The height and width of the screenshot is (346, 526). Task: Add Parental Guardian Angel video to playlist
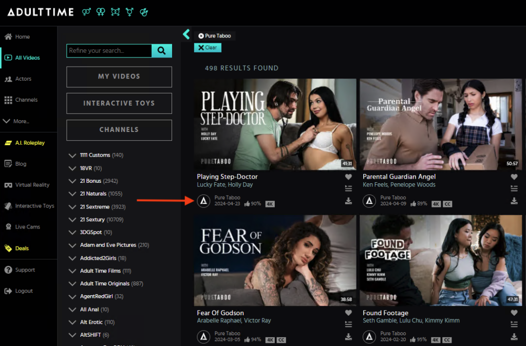tap(514, 189)
